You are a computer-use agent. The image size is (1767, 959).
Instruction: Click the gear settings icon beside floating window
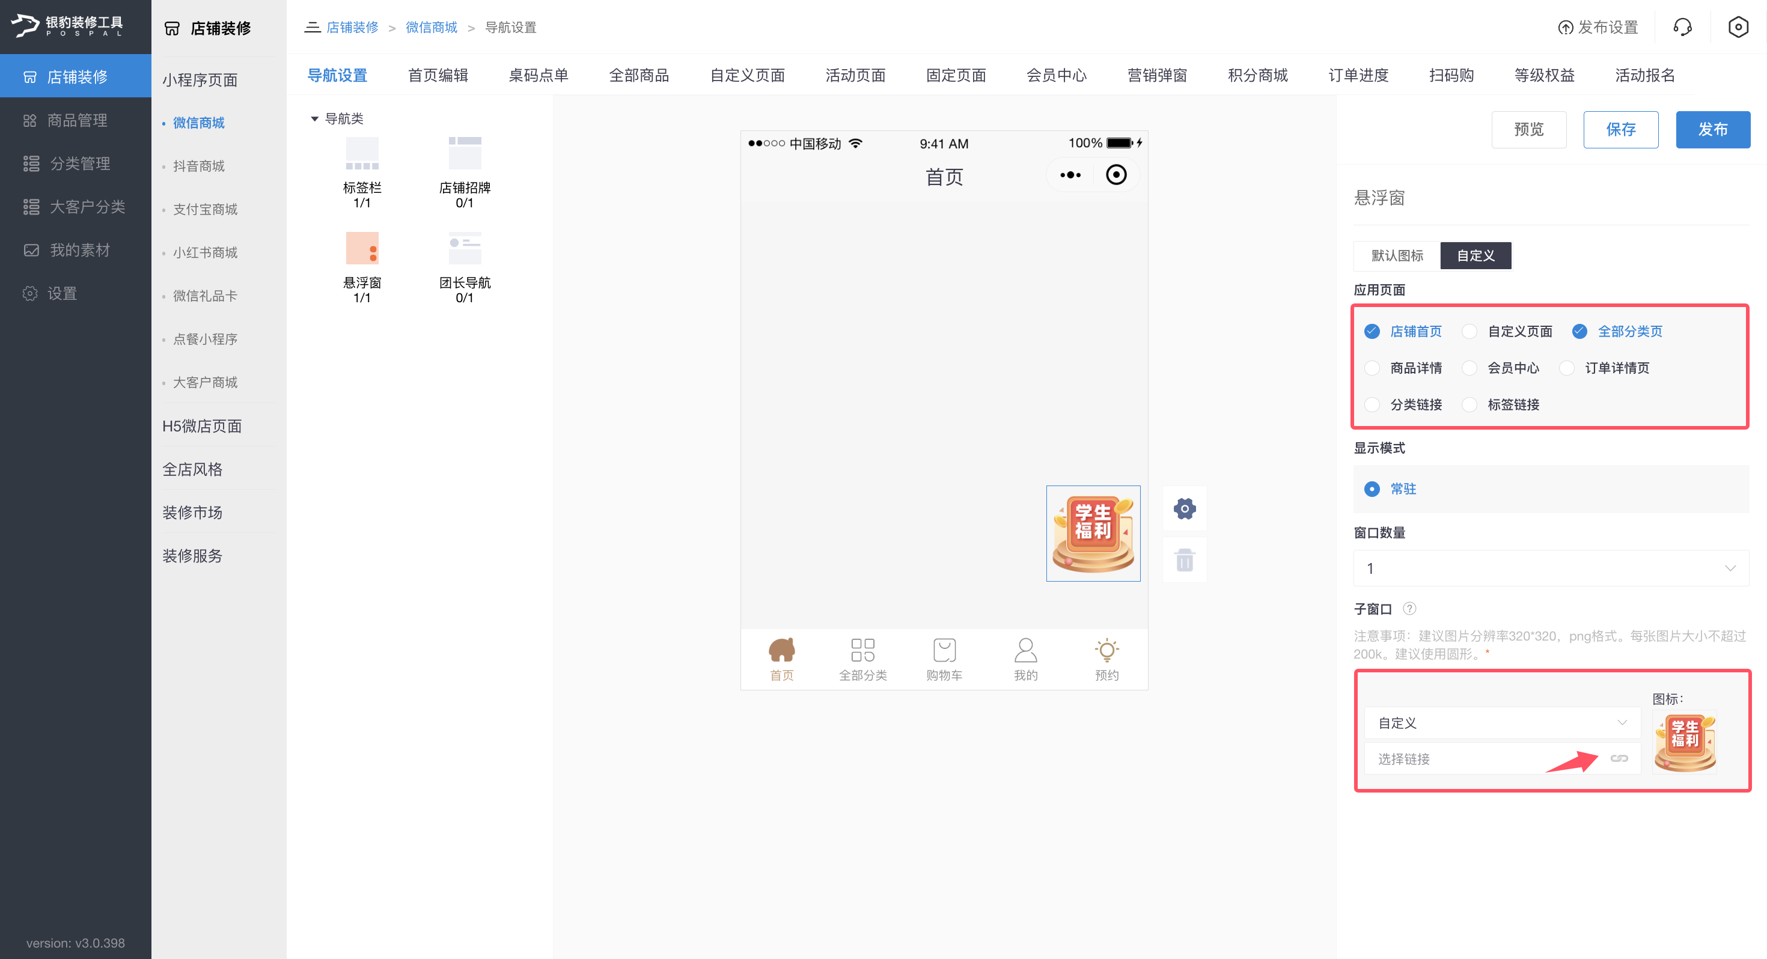coord(1184,509)
